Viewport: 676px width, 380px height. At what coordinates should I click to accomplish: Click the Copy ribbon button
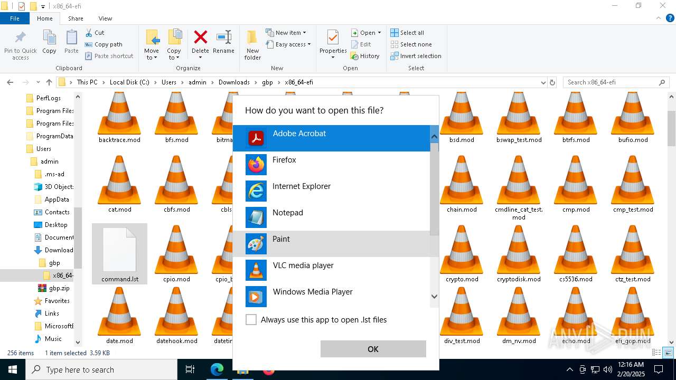(x=49, y=42)
